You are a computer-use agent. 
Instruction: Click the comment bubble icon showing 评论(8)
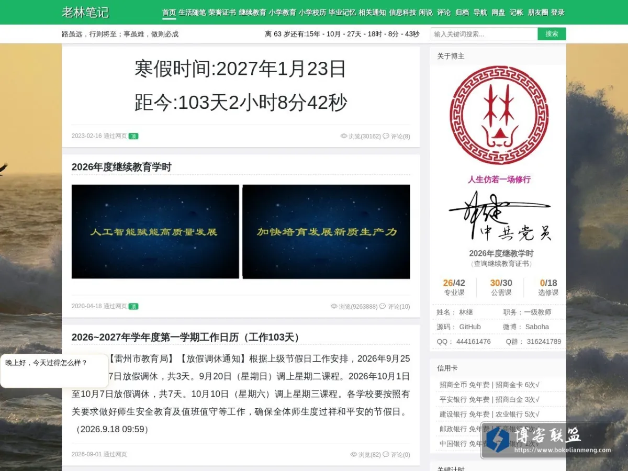coord(386,136)
